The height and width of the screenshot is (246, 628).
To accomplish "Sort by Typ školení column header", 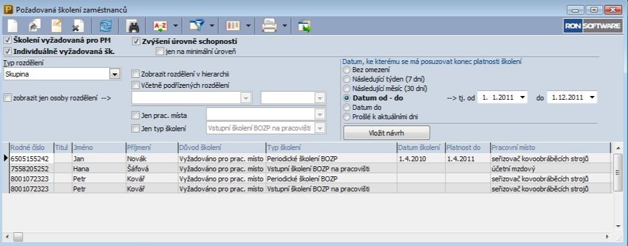I will point(331,148).
